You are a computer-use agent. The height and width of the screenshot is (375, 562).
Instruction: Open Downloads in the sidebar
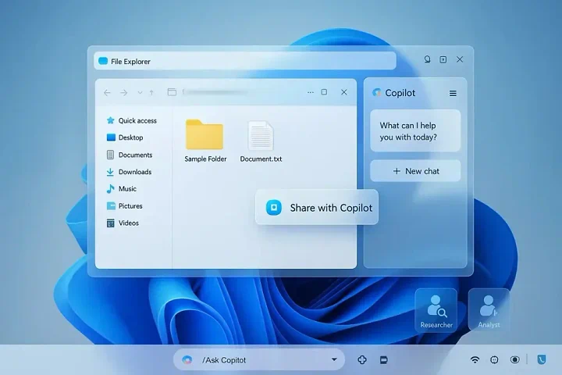pos(129,172)
